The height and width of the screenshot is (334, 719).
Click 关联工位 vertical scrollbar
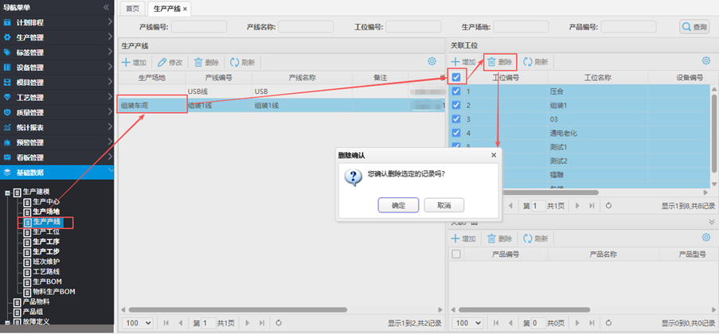point(713,133)
